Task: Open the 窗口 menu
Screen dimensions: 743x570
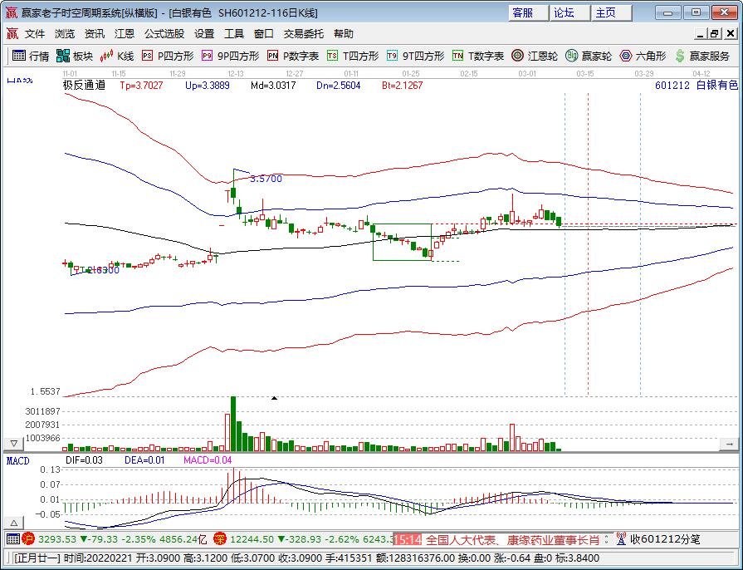Action: 264,34
